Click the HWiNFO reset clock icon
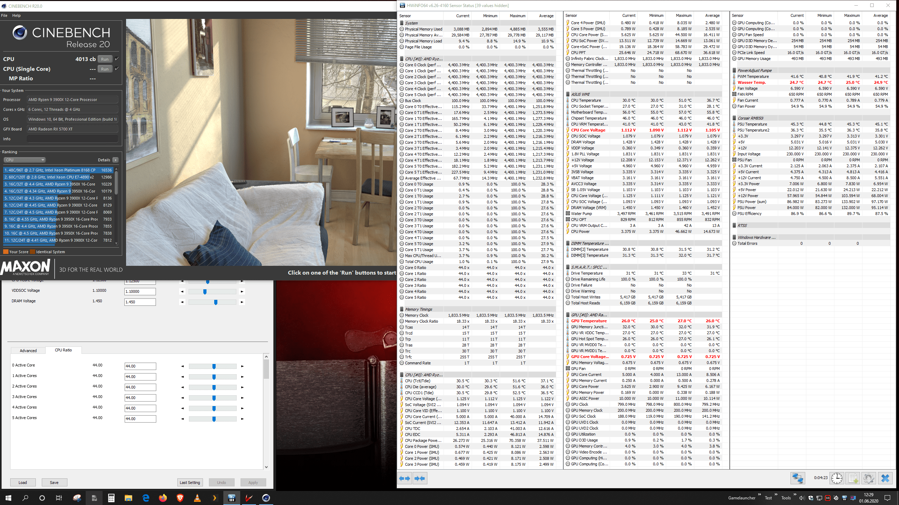Screen dimensions: 899x505 837,478
